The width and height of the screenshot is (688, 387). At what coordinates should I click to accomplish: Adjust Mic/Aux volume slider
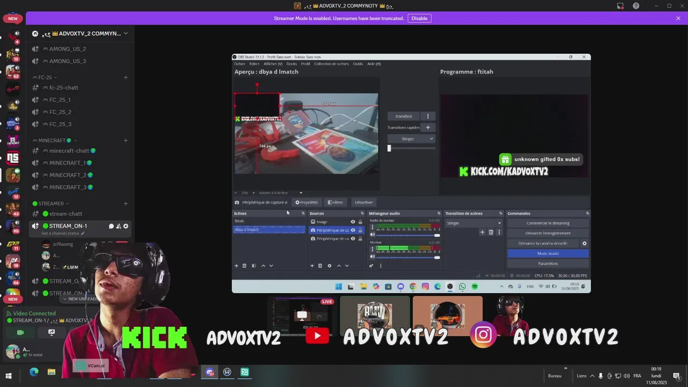tap(407, 257)
